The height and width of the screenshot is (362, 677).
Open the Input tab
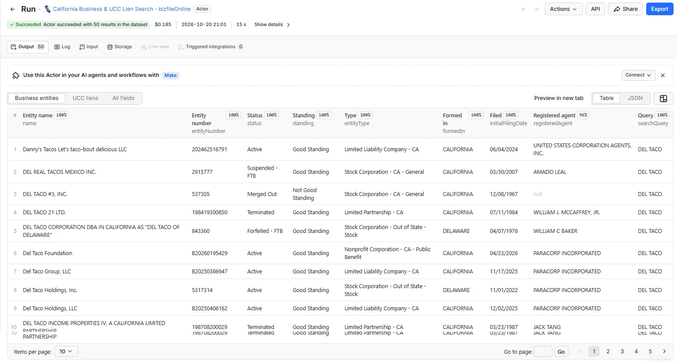click(x=89, y=47)
